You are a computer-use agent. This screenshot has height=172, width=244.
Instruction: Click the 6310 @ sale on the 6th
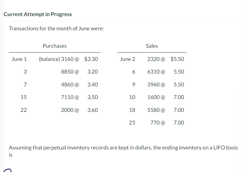[x=156, y=72]
